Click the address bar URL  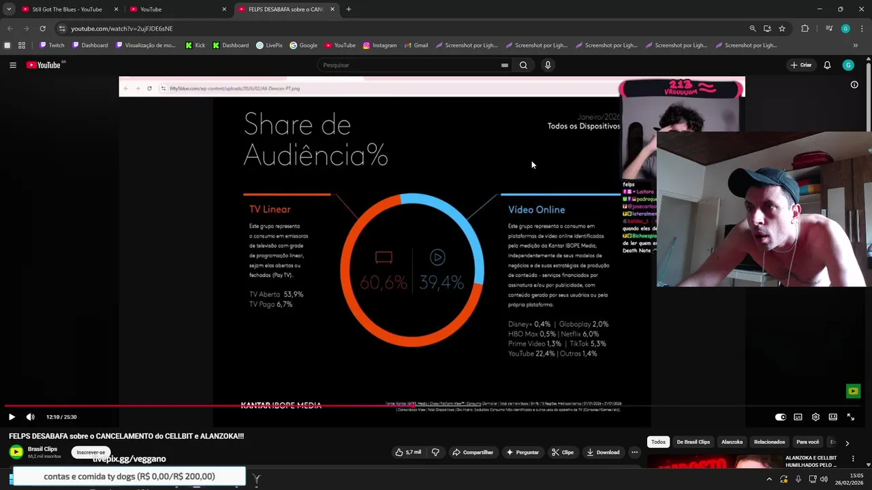[x=122, y=29]
